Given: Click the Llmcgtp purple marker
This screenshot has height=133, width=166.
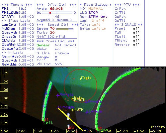Looking at the screenshot, I should [58, 107].
